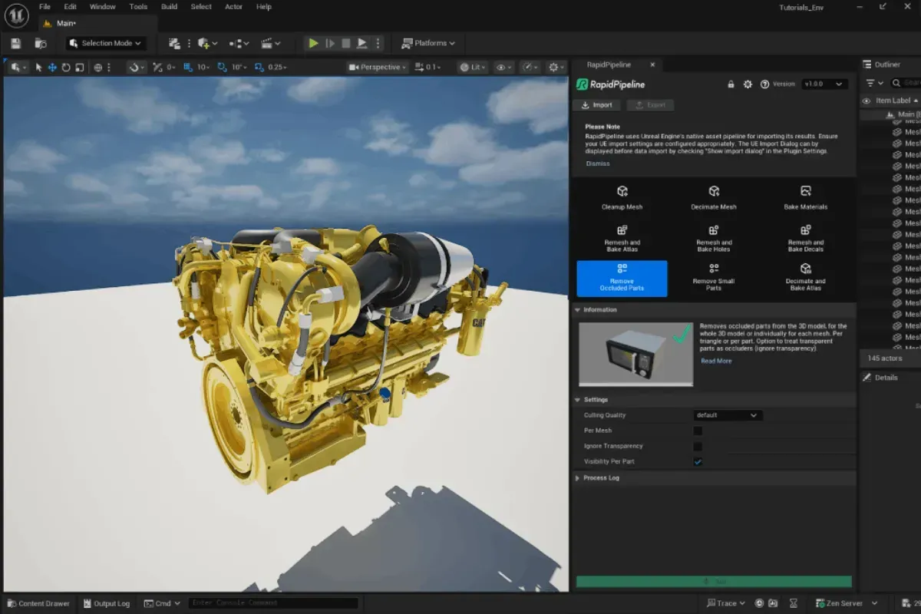Viewport: 921px width, 614px height.
Task: Open the Actor menu
Action: [x=233, y=7]
